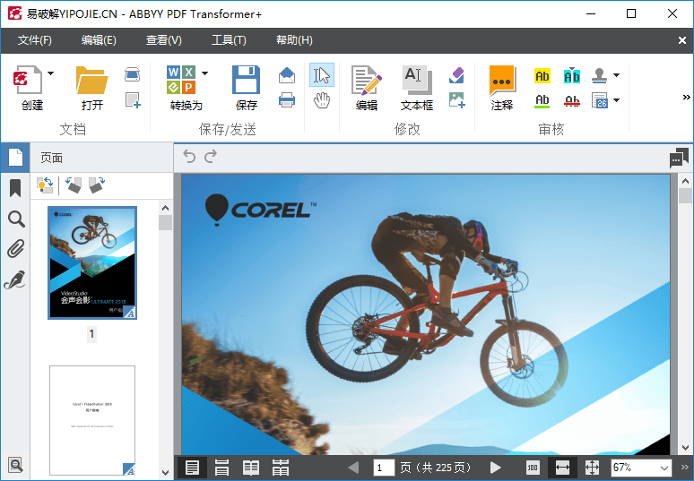Expand the 转换为 dropdown arrow
Image resolution: width=694 pixels, height=481 pixels.
coord(204,73)
